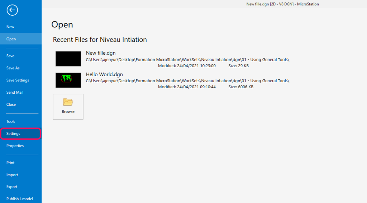Open the New menu item
The image size is (367, 203).
click(x=21, y=27)
